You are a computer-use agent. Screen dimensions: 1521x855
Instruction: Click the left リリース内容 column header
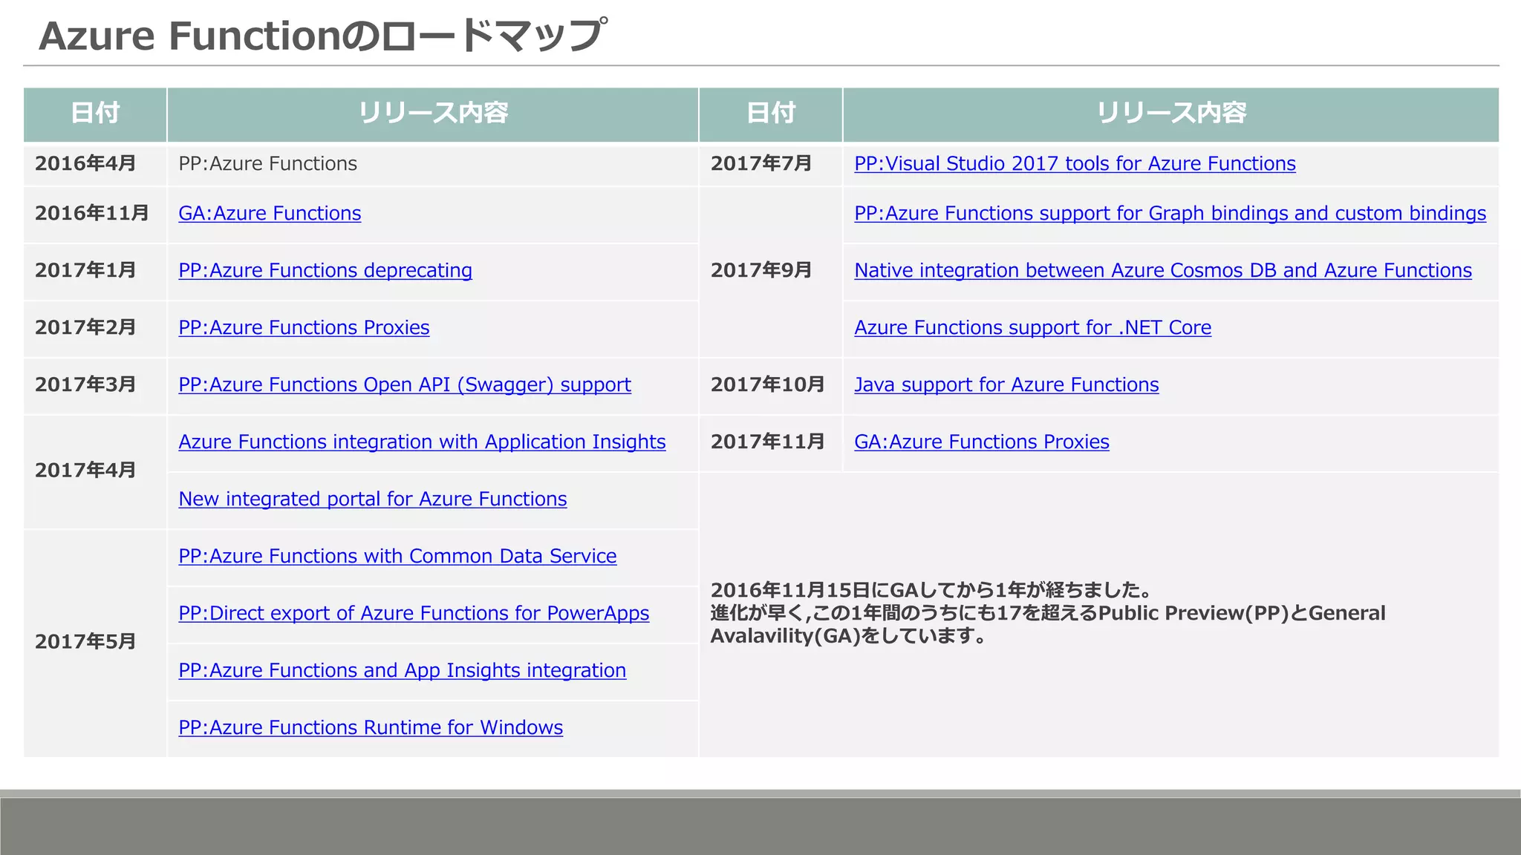pyautogui.click(x=433, y=114)
